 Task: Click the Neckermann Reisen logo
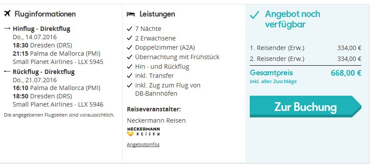pyautogui.click(x=143, y=132)
